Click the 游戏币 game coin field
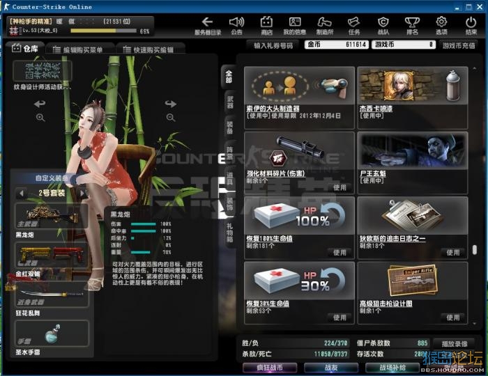488x376 pixels. tap(404, 45)
